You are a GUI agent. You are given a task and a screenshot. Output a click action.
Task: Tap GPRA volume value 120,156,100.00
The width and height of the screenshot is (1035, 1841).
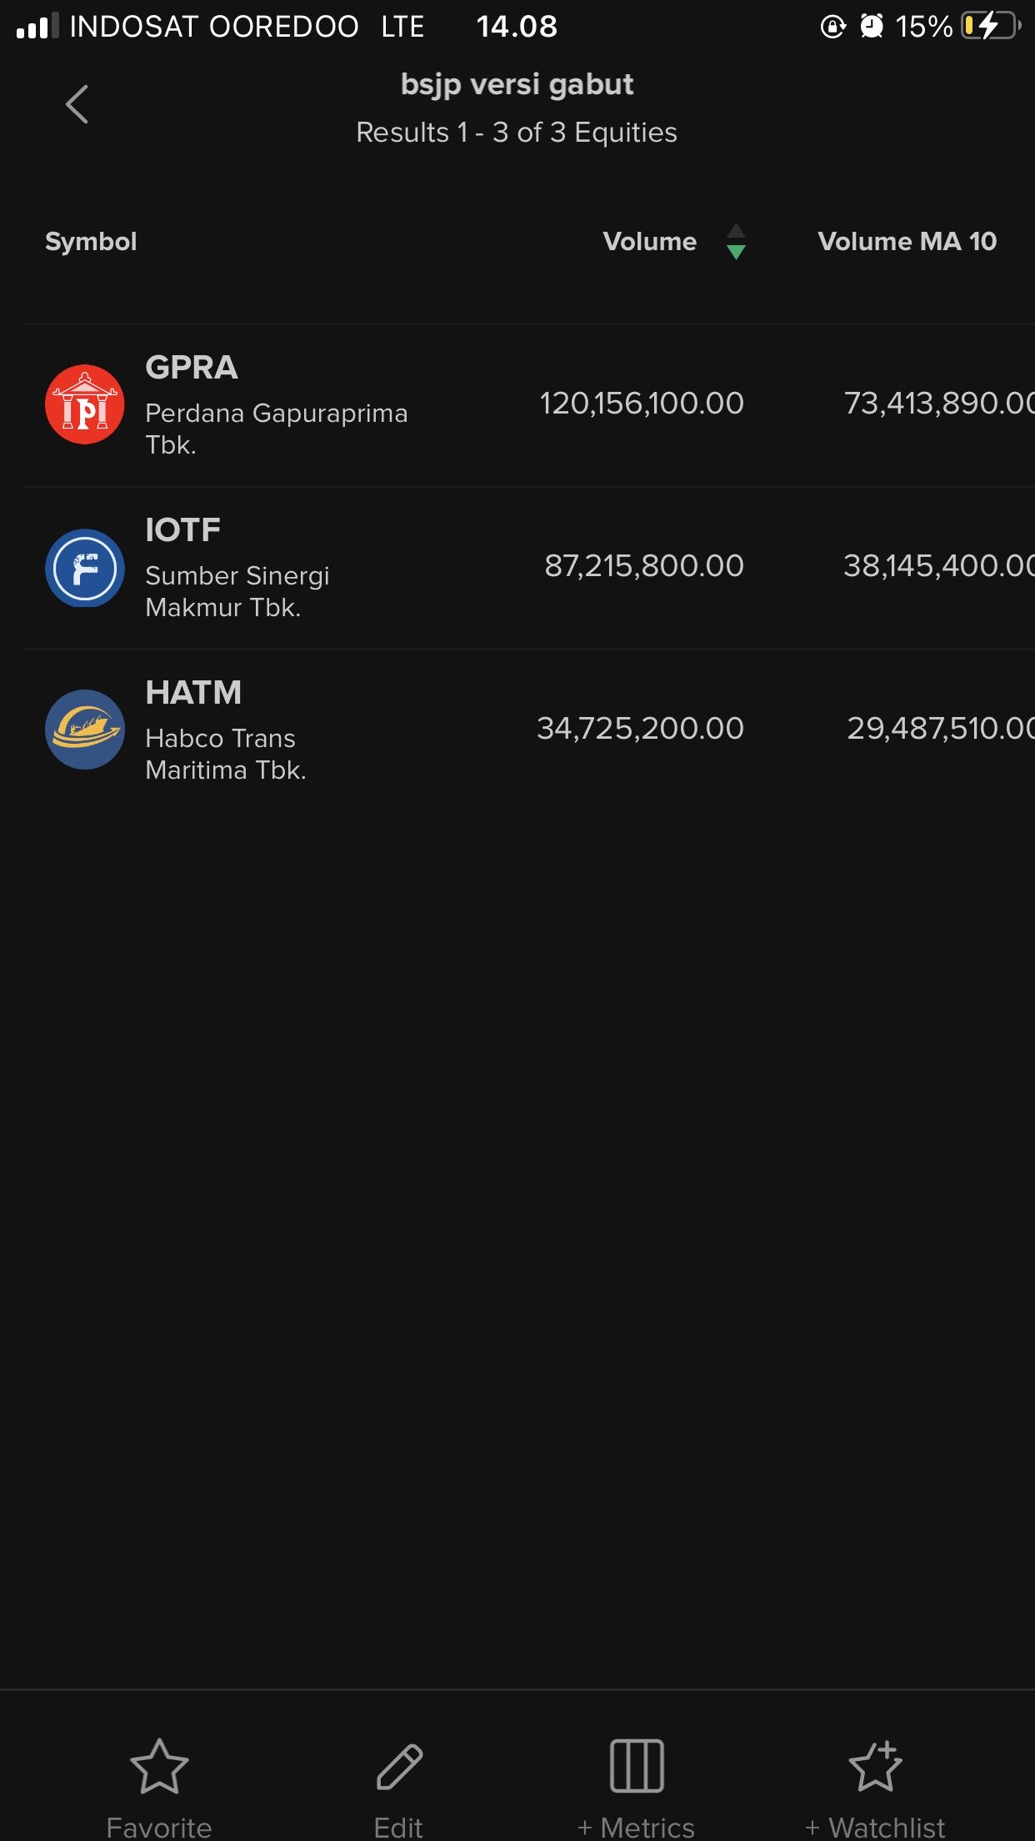coord(642,404)
